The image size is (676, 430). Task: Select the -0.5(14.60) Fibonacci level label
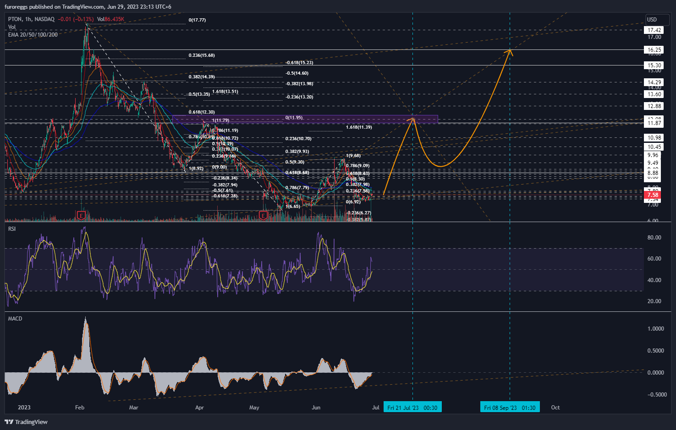click(x=297, y=73)
